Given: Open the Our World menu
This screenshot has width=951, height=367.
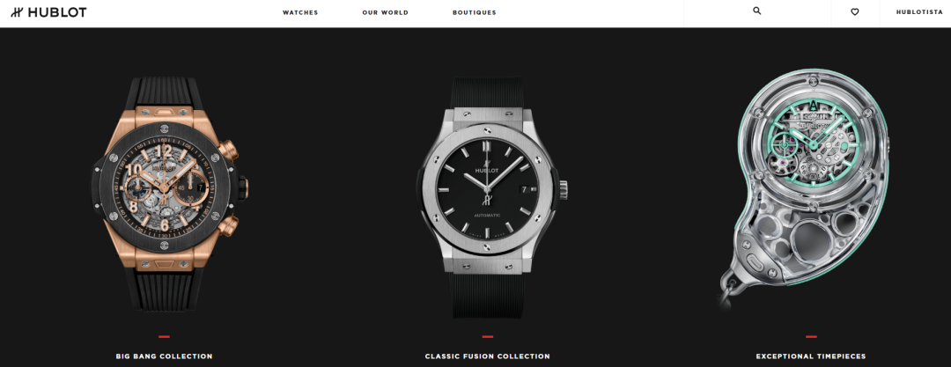Looking at the screenshot, I should 385,12.
